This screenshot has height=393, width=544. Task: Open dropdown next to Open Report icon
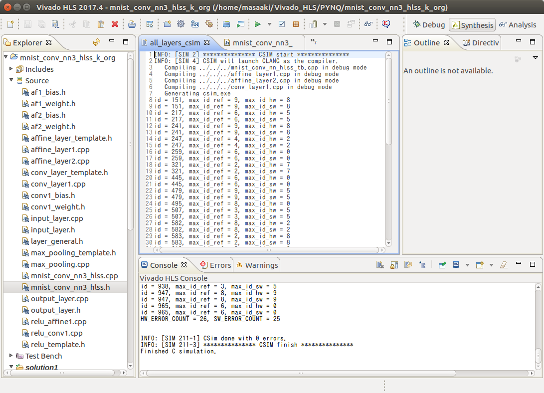(x=325, y=24)
